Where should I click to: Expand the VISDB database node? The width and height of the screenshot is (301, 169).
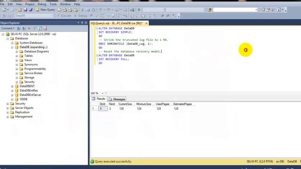(12, 100)
